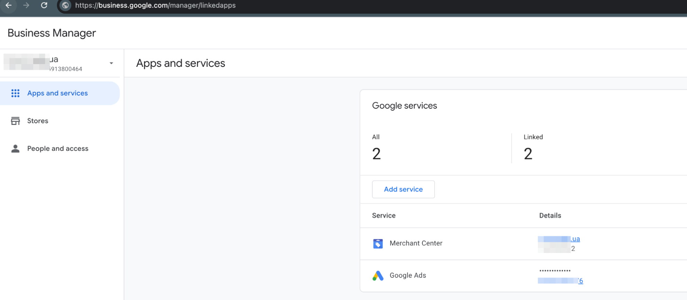This screenshot has width=687, height=300.
Task: Click the address bar URL
Action: (155, 5)
